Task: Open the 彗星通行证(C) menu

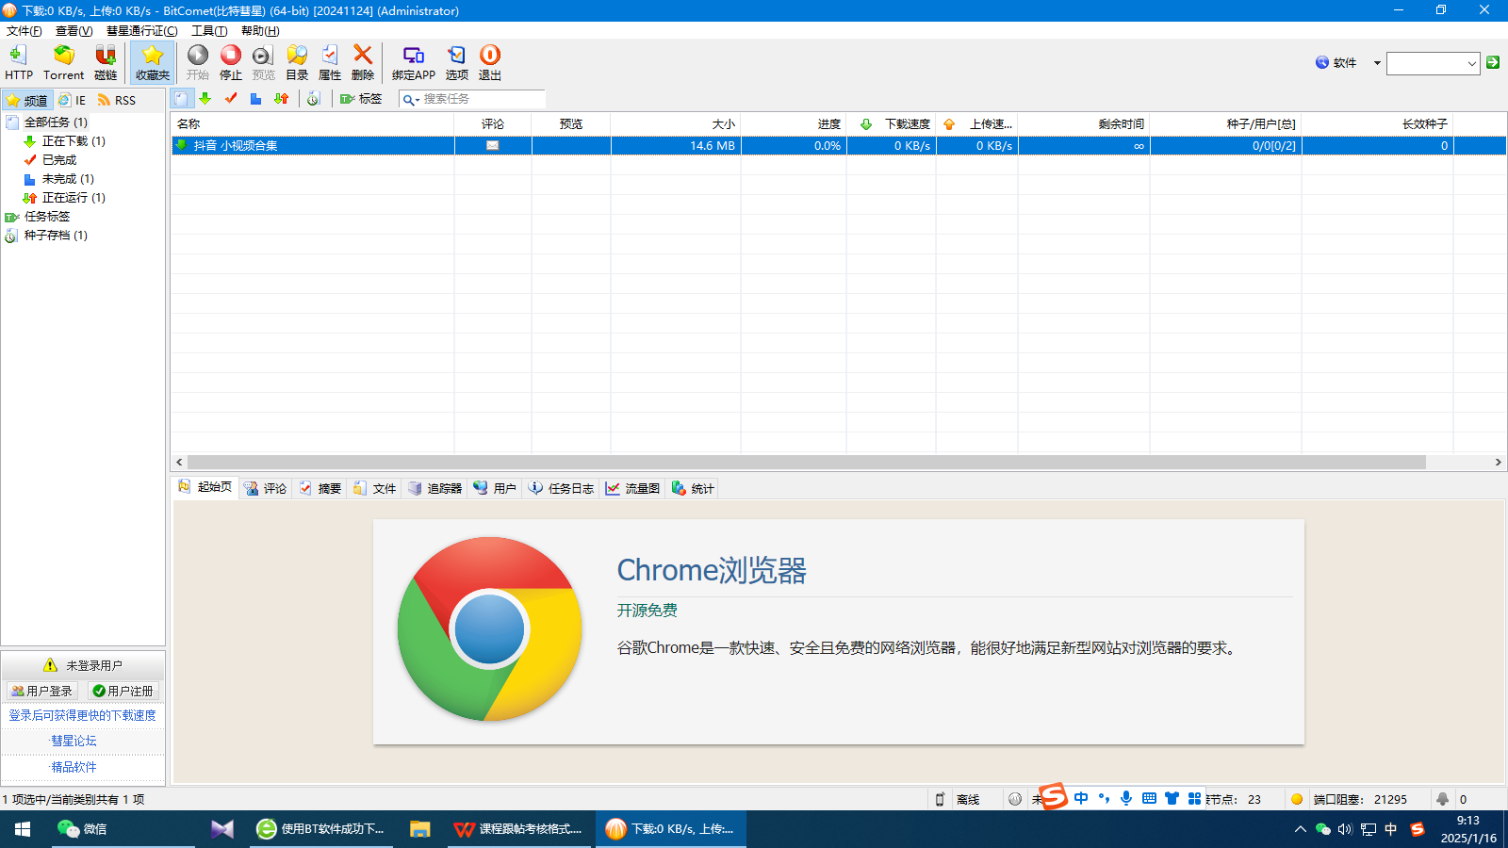Action: coord(141,31)
